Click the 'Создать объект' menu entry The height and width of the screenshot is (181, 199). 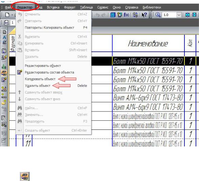tap(53, 130)
